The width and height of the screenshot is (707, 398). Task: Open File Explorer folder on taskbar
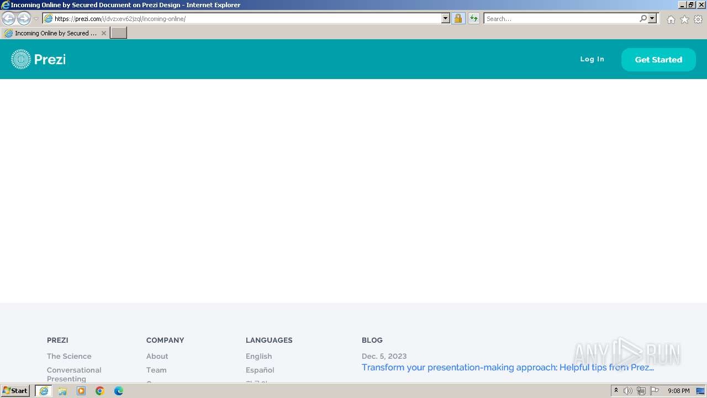(x=62, y=391)
